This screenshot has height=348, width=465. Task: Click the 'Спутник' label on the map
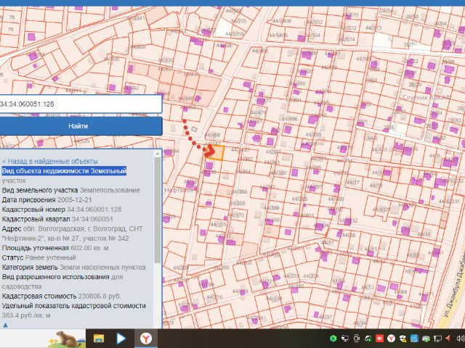pos(414,96)
